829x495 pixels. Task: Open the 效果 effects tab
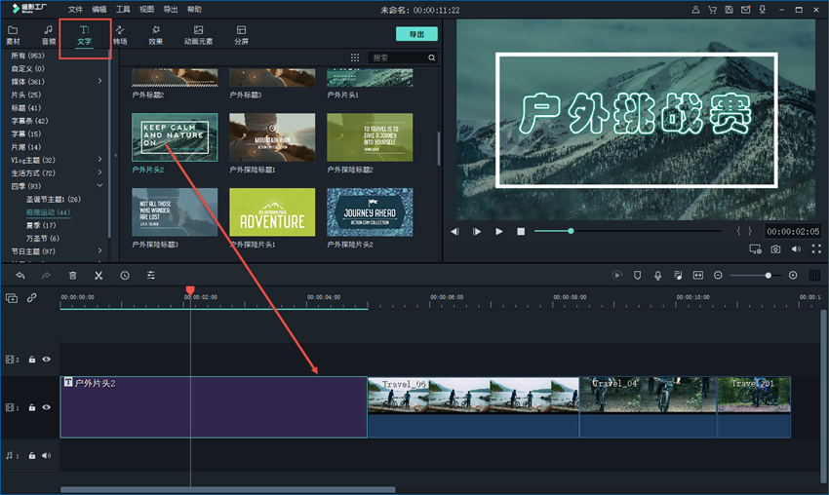tap(155, 35)
